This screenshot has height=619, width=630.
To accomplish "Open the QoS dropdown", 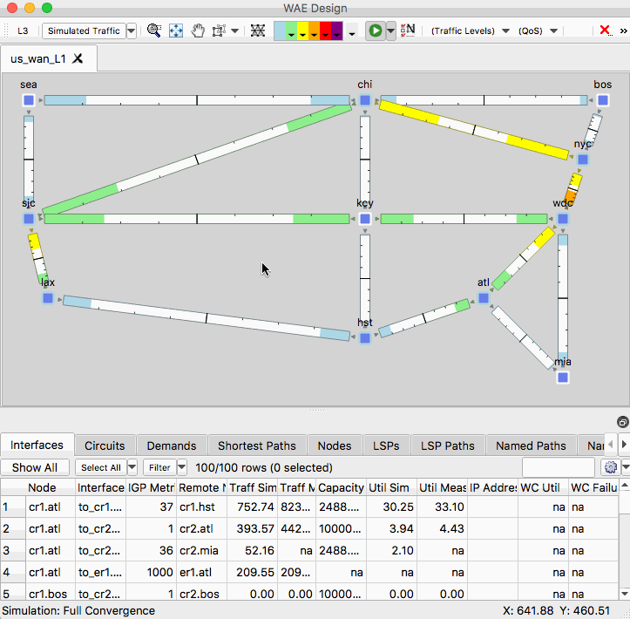I will (538, 31).
